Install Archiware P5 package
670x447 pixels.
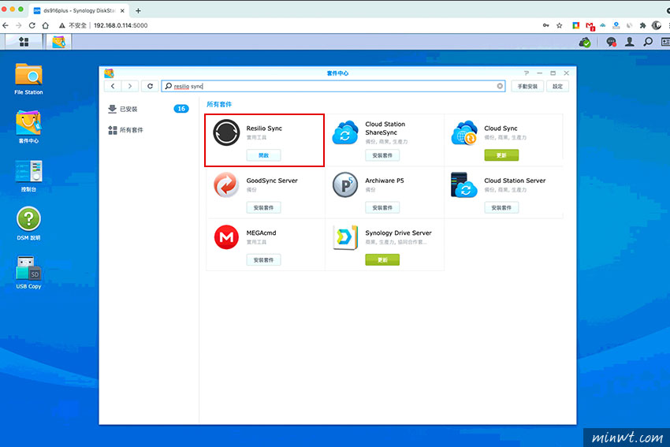pos(382,207)
